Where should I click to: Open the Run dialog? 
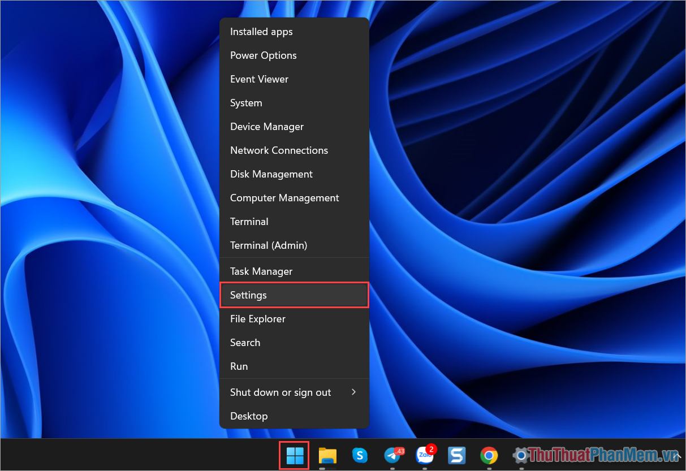tap(239, 366)
